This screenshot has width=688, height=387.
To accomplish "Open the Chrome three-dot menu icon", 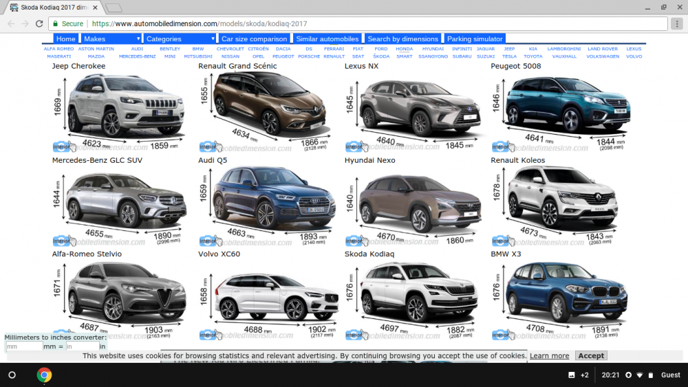I will pyautogui.click(x=677, y=23).
